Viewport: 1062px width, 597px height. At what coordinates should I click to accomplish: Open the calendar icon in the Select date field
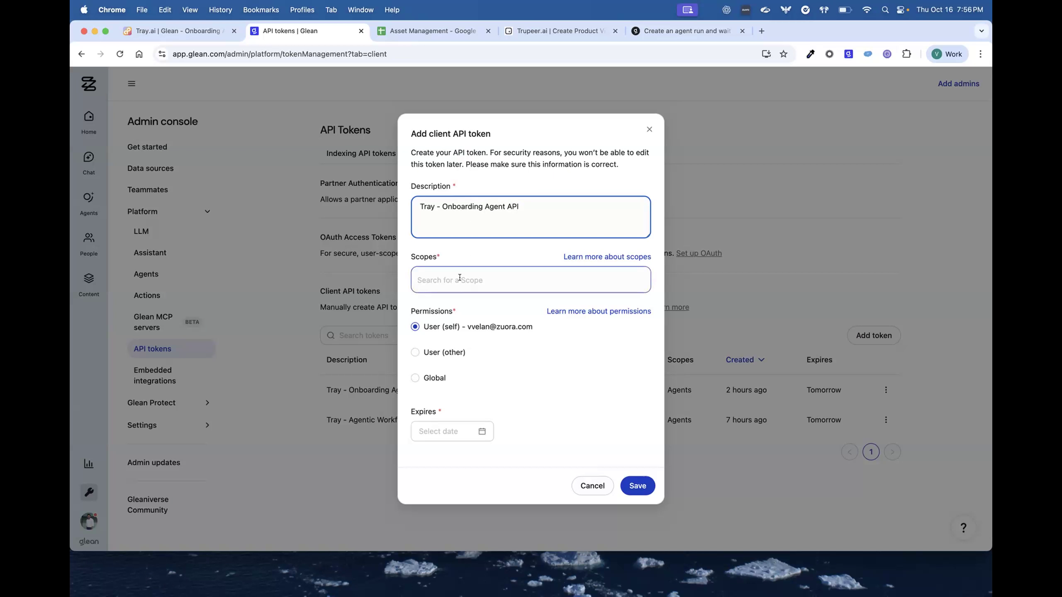(481, 431)
